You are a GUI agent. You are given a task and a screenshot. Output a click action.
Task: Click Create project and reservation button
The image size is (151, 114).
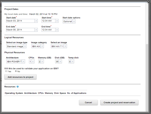pos(119,102)
